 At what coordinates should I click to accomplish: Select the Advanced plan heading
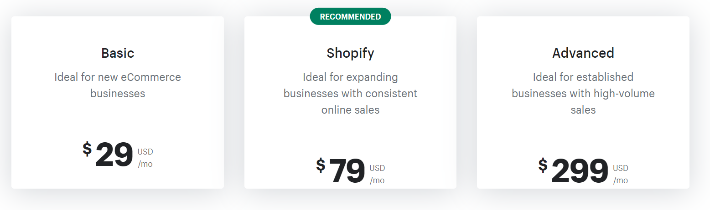tap(583, 53)
